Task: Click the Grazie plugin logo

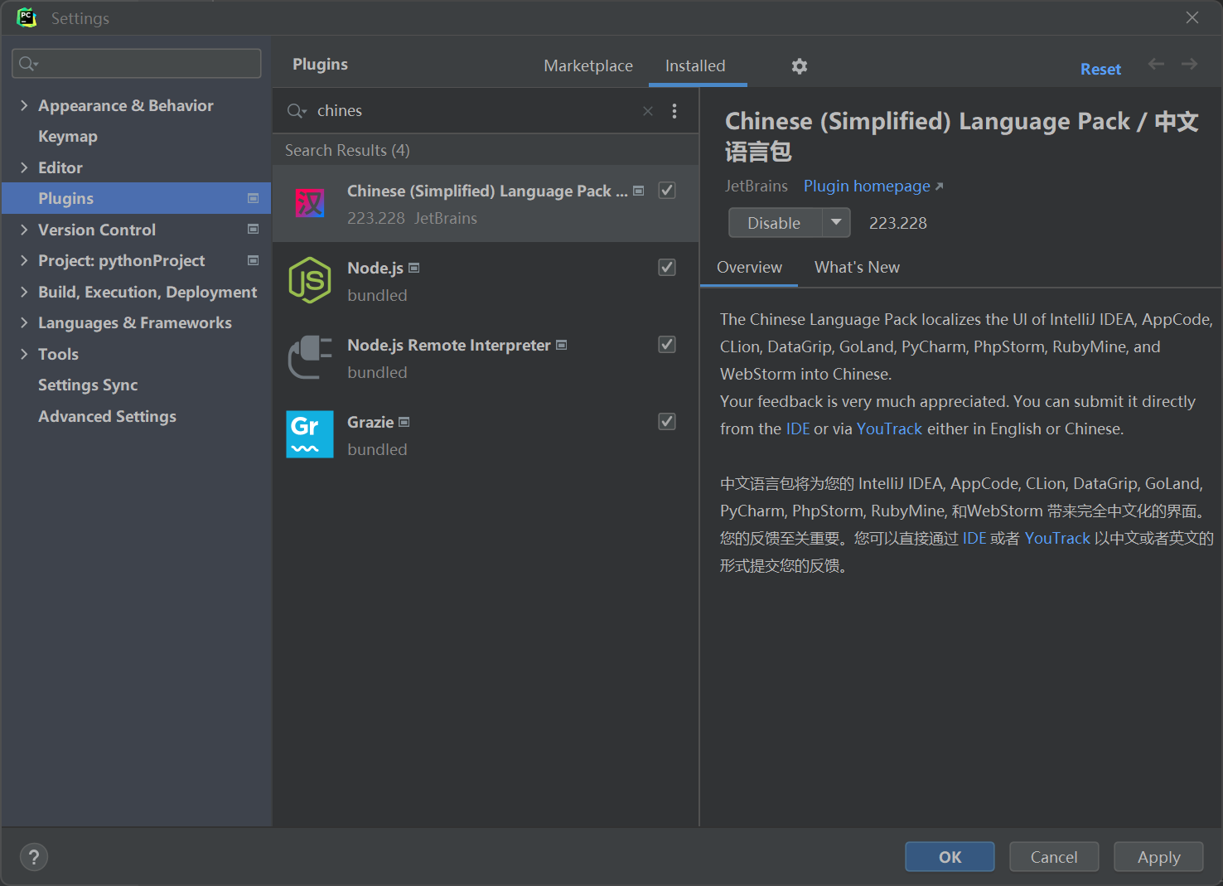Action: pyautogui.click(x=310, y=434)
